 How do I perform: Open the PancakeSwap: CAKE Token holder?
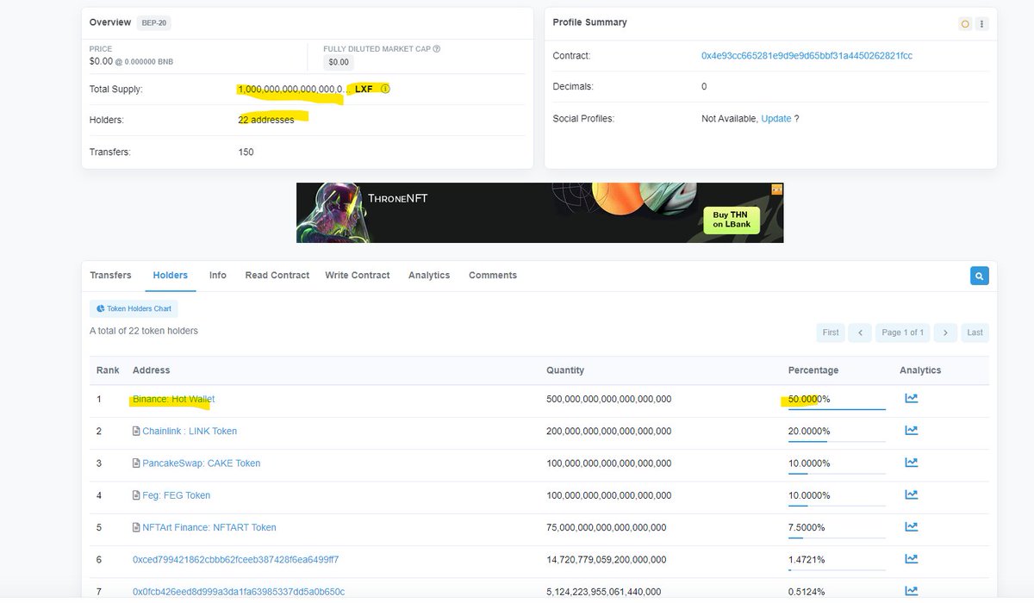201,463
